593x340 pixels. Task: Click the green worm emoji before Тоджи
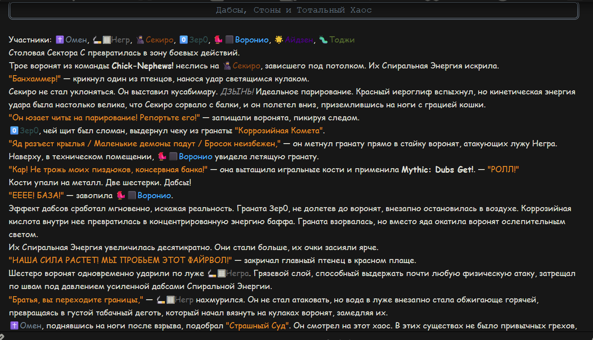(324, 40)
